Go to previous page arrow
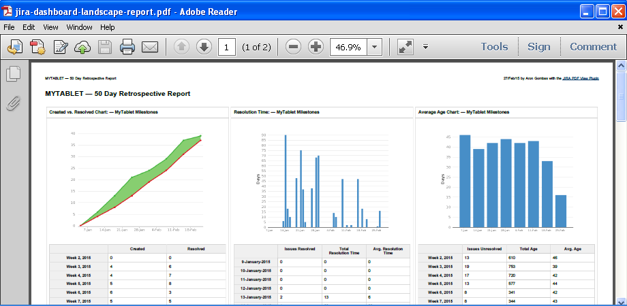This screenshot has width=627, height=306. coord(181,47)
